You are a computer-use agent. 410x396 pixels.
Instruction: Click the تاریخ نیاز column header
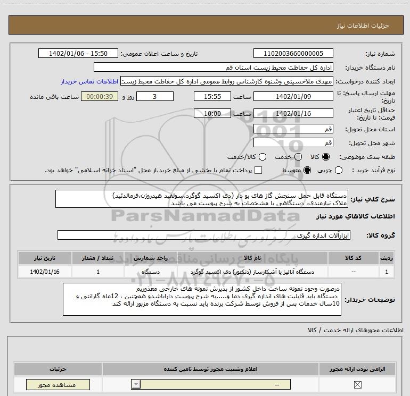(x=45, y=258)
